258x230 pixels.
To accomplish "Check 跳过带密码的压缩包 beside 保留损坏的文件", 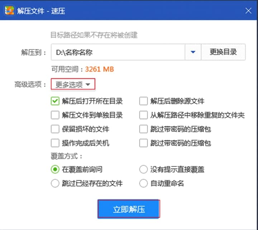I will tap(143, 129).
